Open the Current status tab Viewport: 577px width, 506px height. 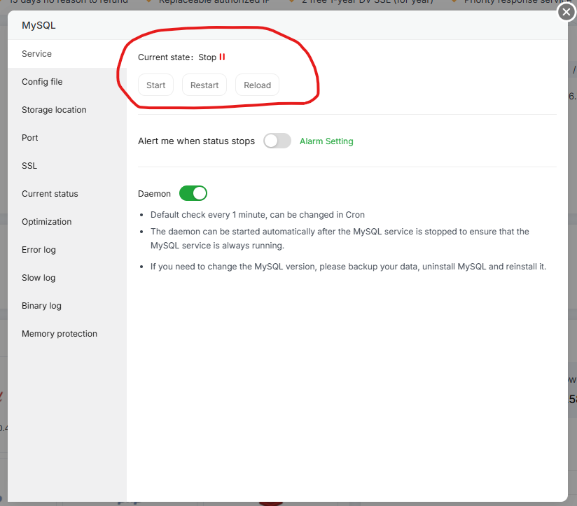click(67, 193)
